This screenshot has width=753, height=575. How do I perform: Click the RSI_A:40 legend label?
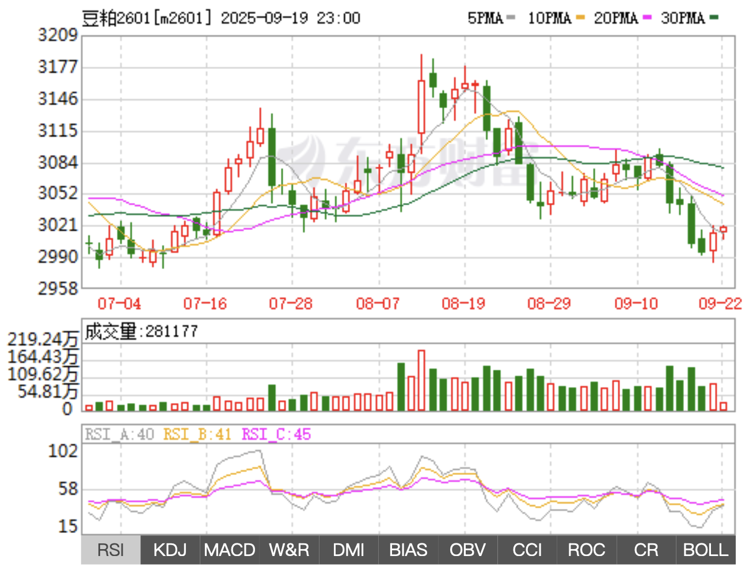[x=120, y=434]
